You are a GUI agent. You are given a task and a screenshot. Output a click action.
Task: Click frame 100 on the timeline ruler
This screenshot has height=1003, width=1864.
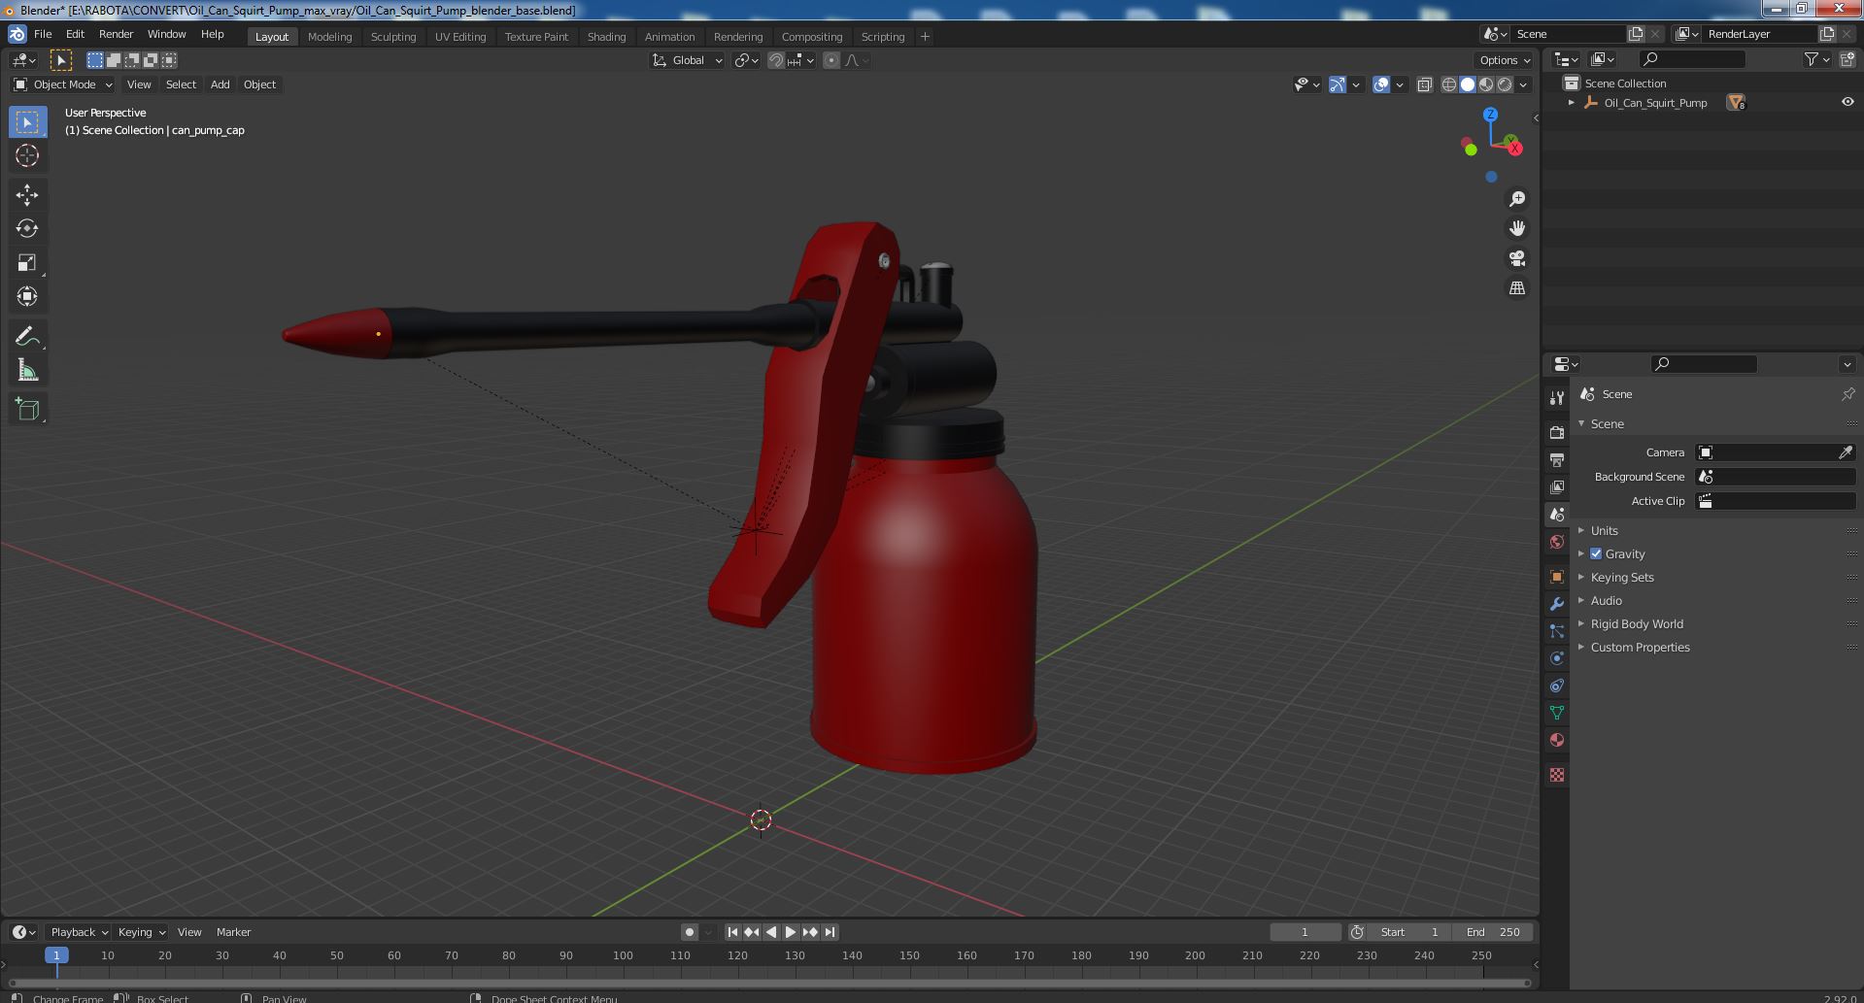tap(623, 955)
